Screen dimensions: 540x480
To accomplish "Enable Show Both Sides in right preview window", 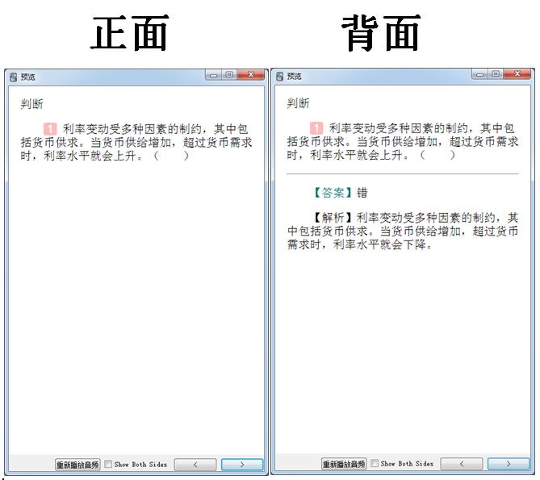I will tap(375, 464).
